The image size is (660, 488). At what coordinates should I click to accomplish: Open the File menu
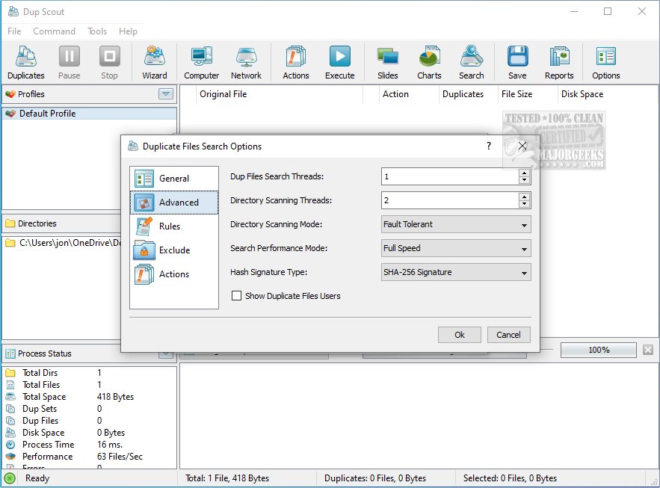(x=14, y=31)
